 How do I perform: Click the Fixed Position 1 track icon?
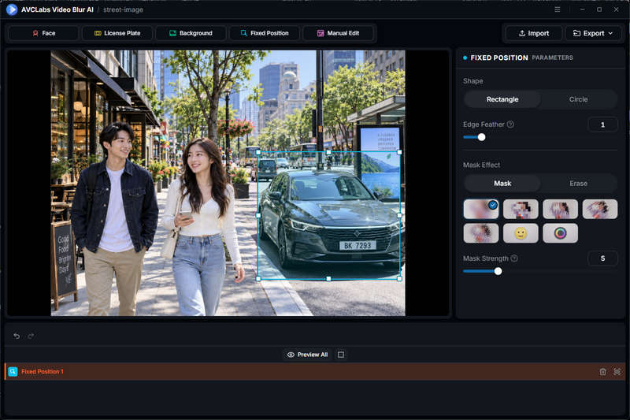tap(13, 372)
